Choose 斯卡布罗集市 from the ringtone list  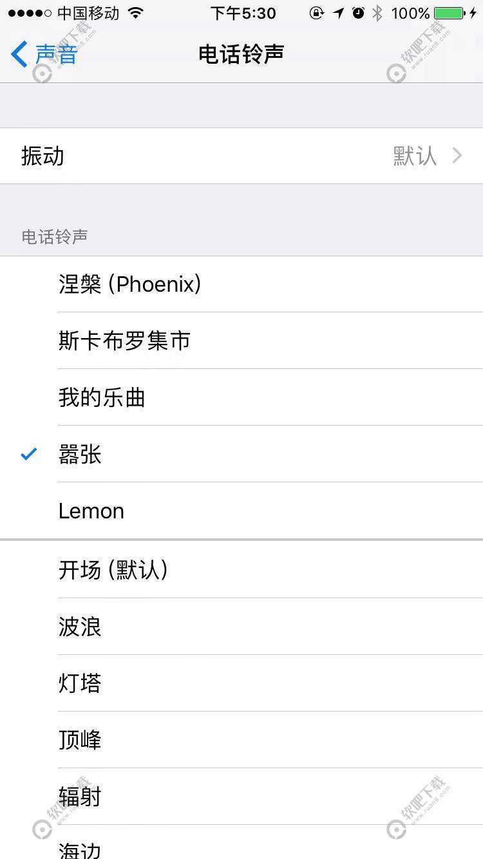tap(124, 341)
